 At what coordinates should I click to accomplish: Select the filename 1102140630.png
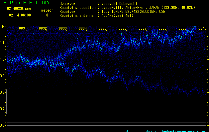coord(17,9)
